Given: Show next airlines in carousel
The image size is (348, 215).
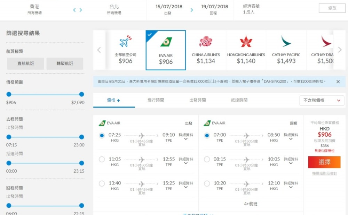Looking at the screenshot, I should pos(340,50).
